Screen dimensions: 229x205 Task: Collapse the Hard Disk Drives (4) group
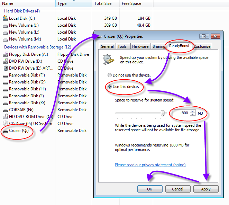coord(21,11)
